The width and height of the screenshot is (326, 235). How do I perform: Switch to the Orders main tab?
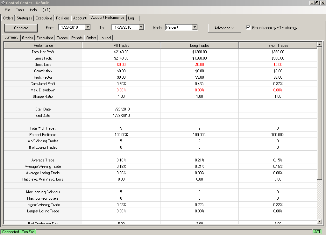pyautogui.click(x=8, y=18)
